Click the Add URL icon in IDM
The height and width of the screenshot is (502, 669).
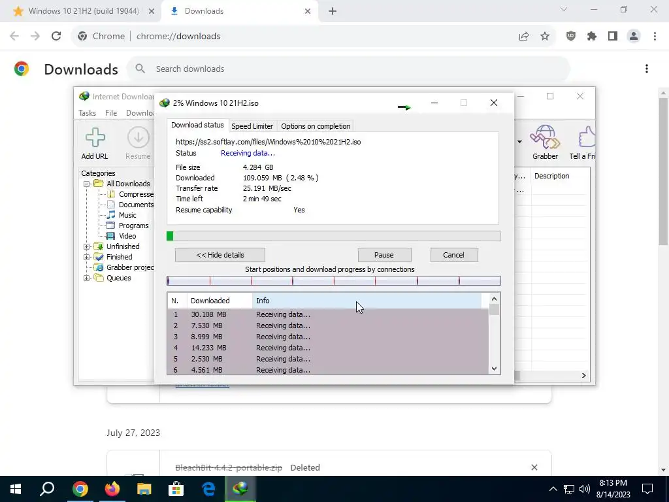[x=95, y=137]
